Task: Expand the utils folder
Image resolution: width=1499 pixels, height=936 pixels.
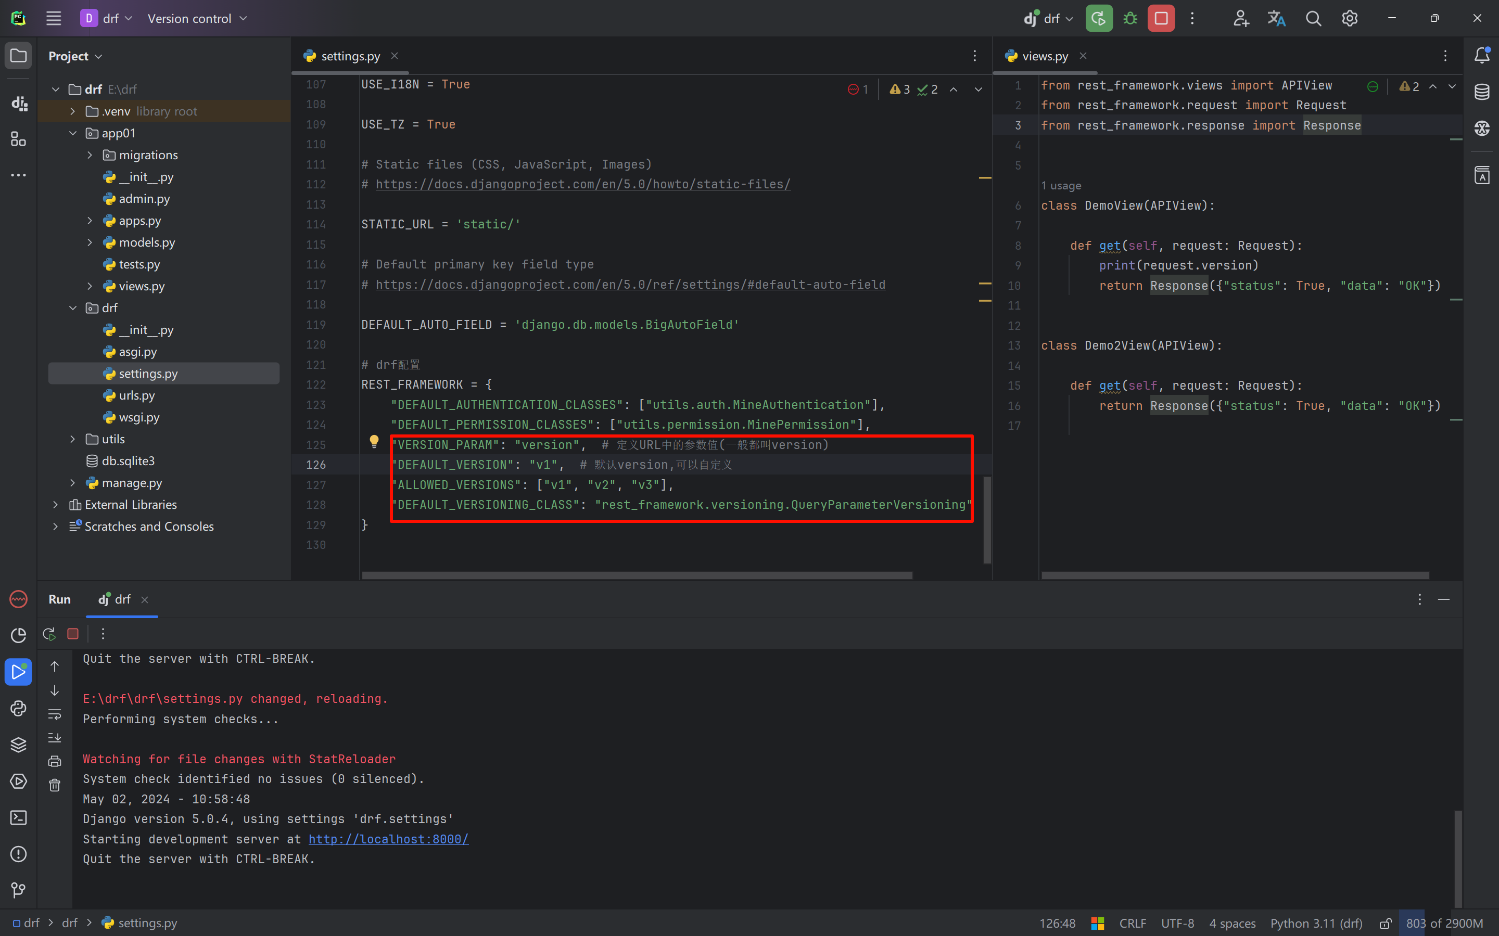Action: 72,439
